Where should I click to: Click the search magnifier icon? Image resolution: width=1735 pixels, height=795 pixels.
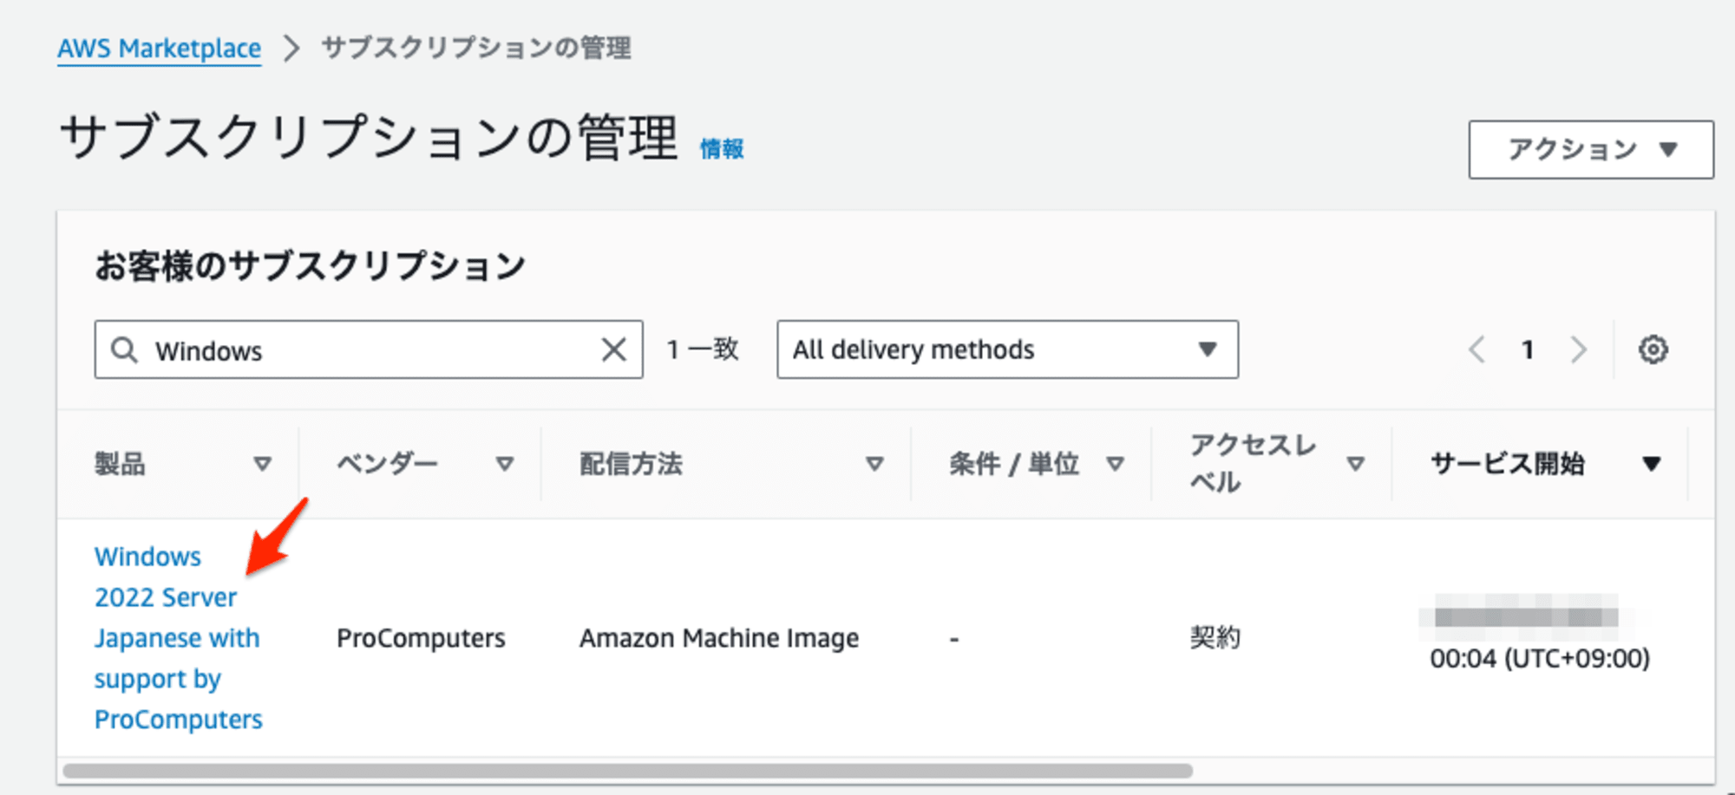(x=124, y=350)
